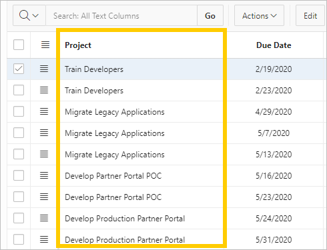Select checkbox for row due 5/7/2020

tap(19, 133)
